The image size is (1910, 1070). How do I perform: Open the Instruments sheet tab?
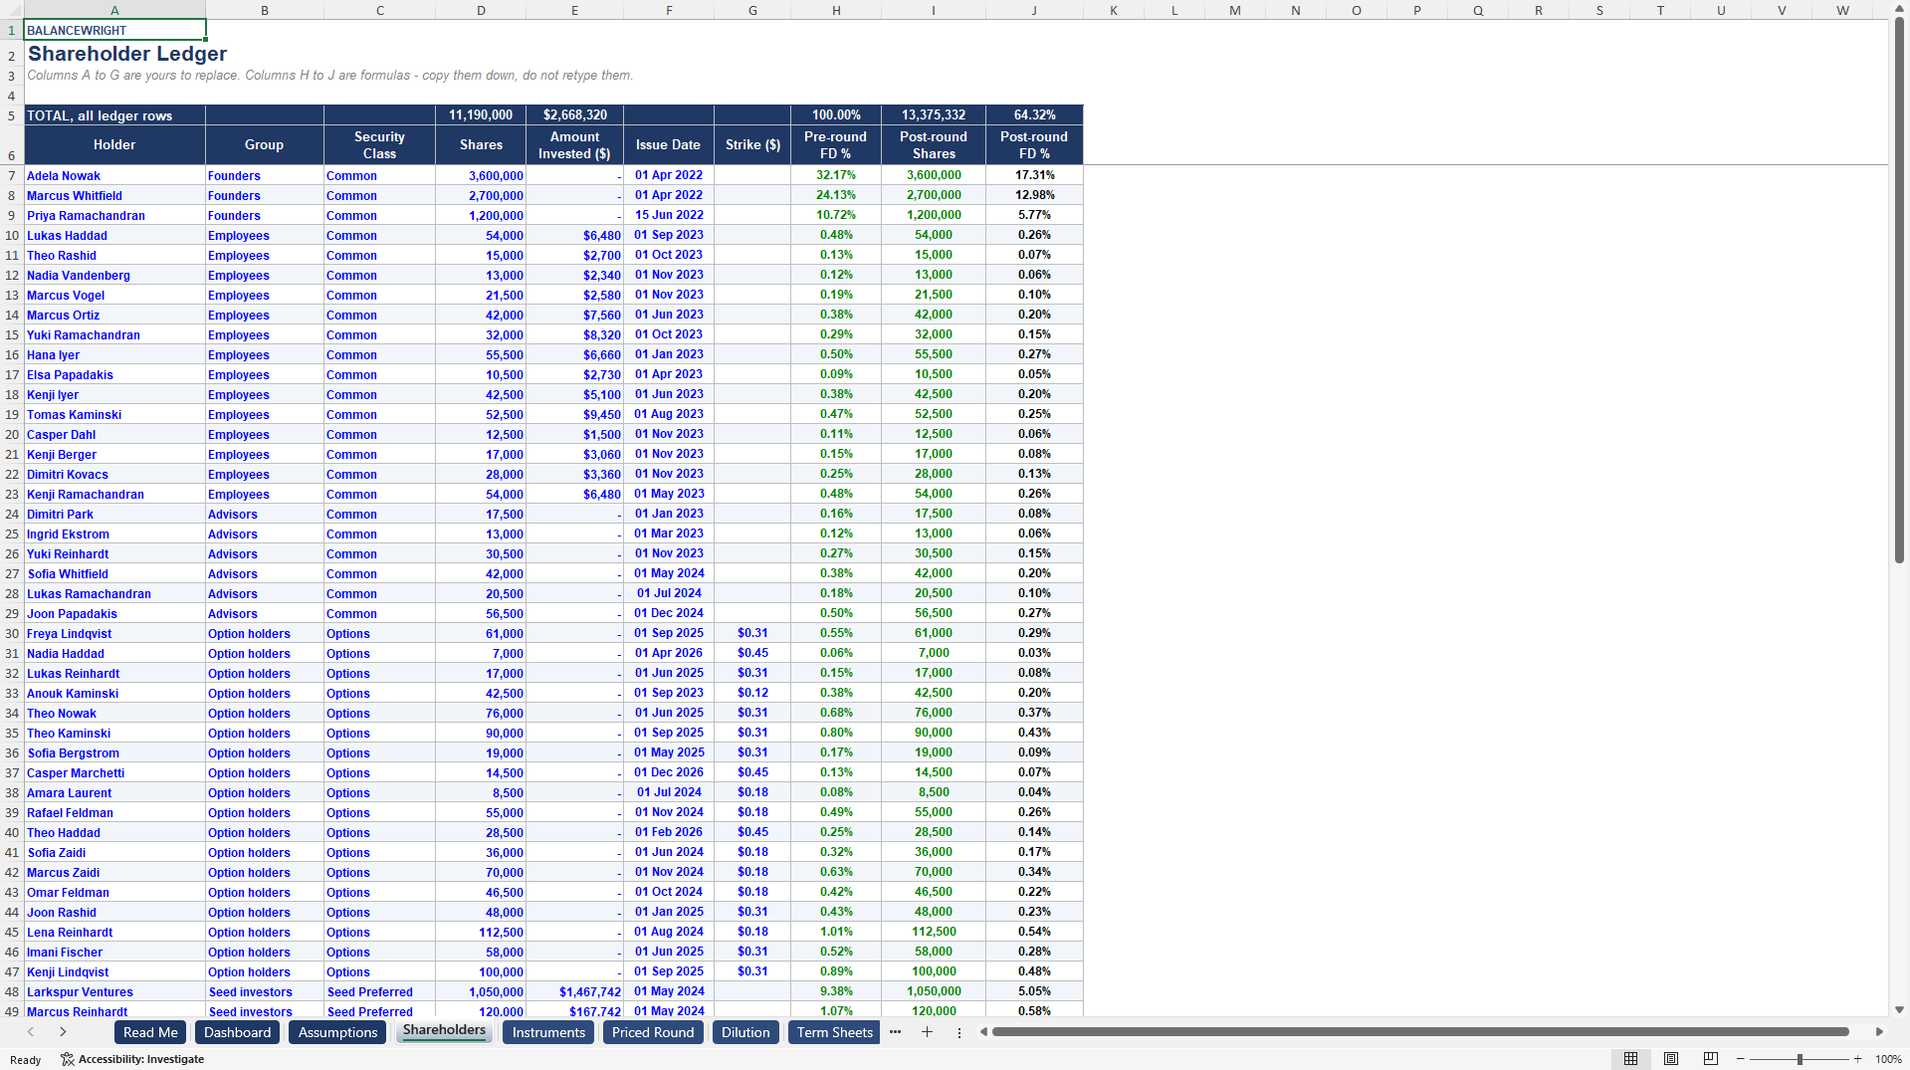pos(548,1032)
